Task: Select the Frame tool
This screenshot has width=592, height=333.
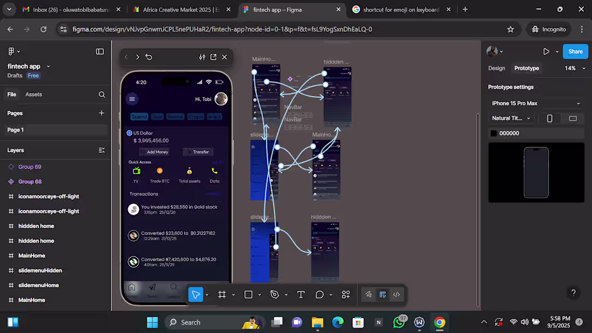Action: [x=222, y=294]
